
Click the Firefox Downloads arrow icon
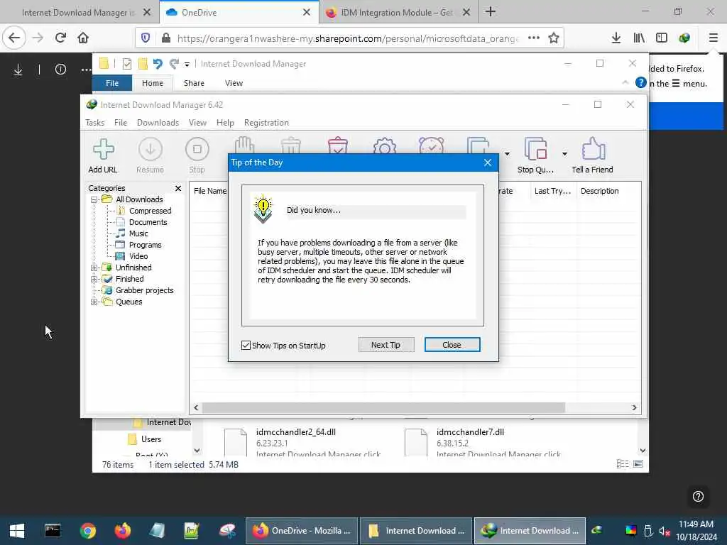click(616, 38)
